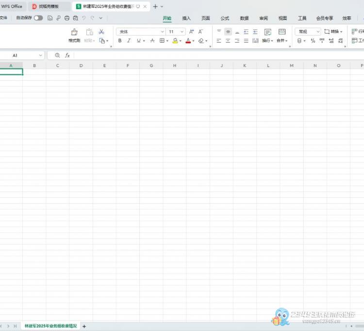This screenshot has width=364, height=331.
Task: Click the Strikethrough text icon
Action: [152, 41]
